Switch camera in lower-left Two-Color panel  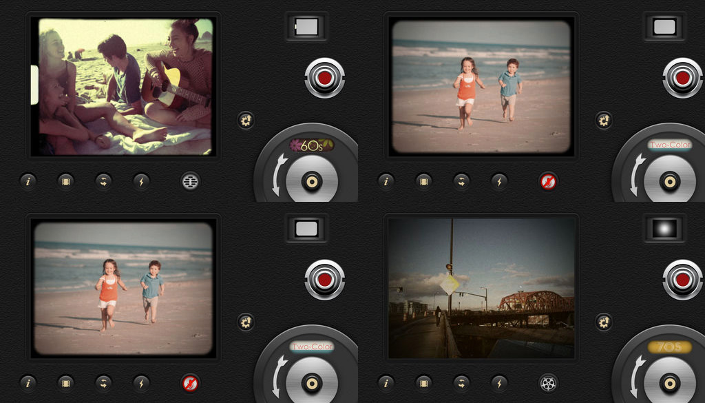(x=103, y=383)
